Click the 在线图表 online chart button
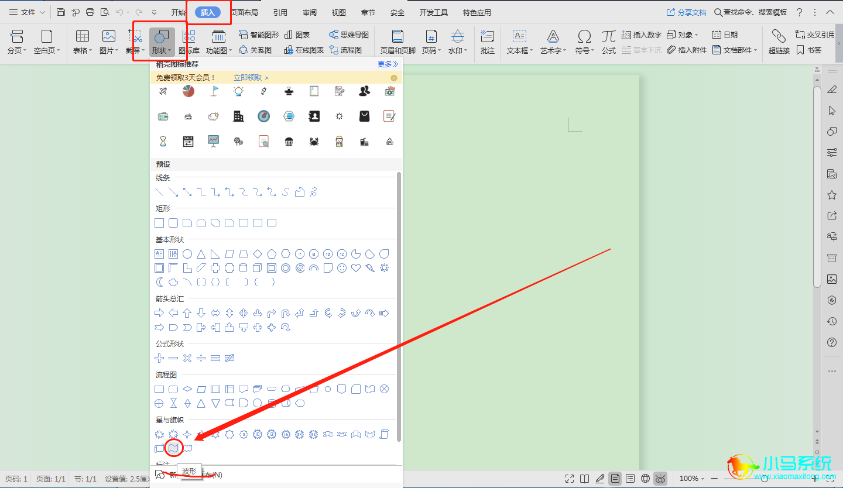 [x=304, y=50]
